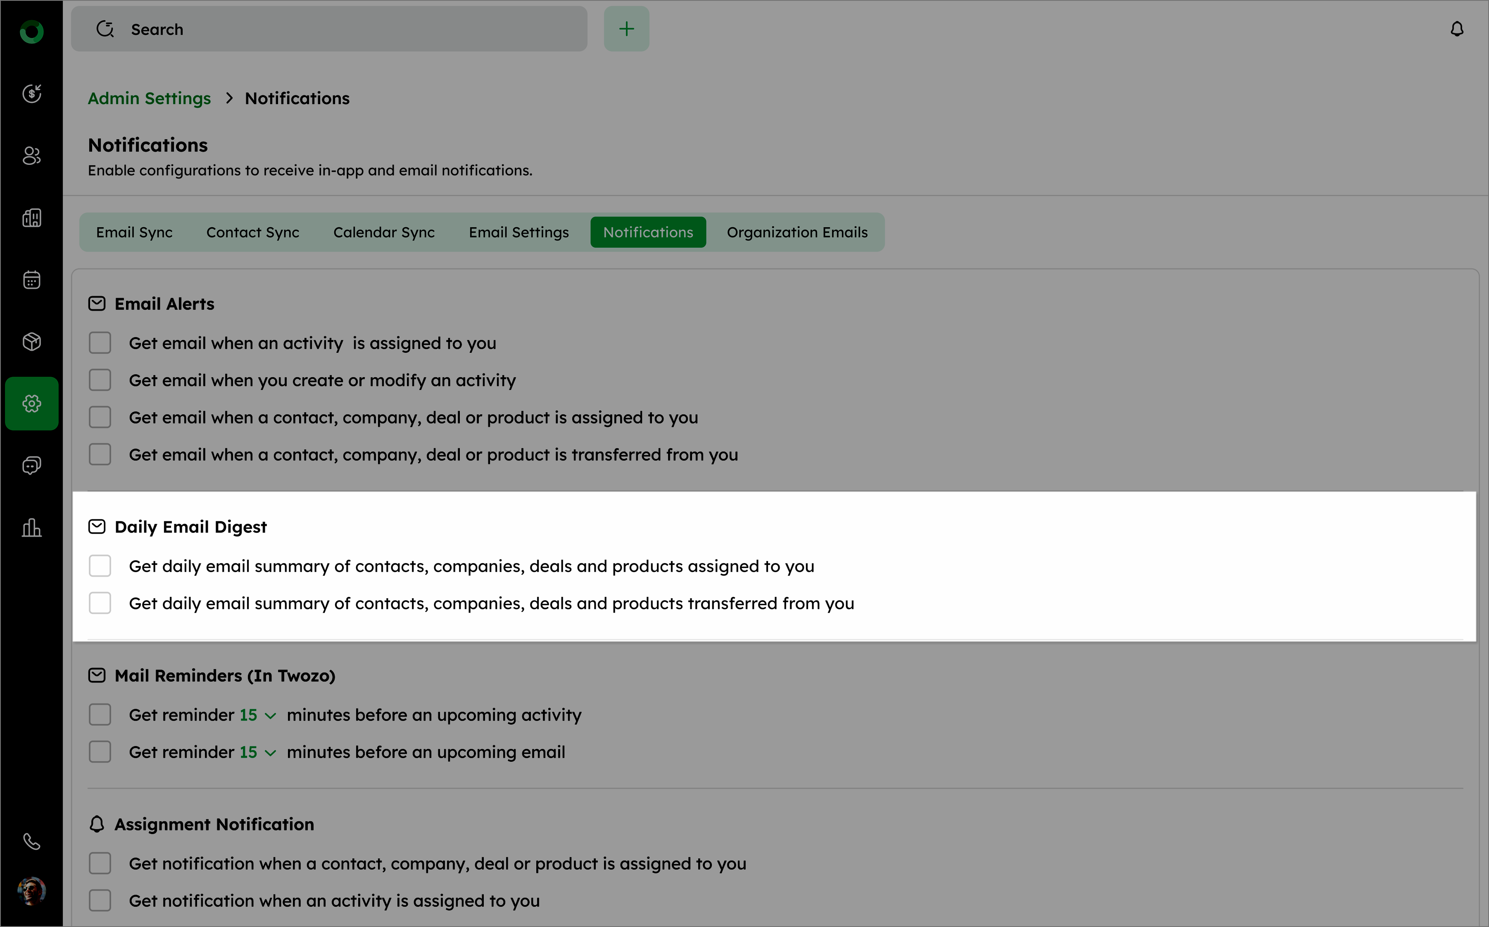Click the green plus quick-add button
Screen dimensions: 1489x927
coord(626,29)
